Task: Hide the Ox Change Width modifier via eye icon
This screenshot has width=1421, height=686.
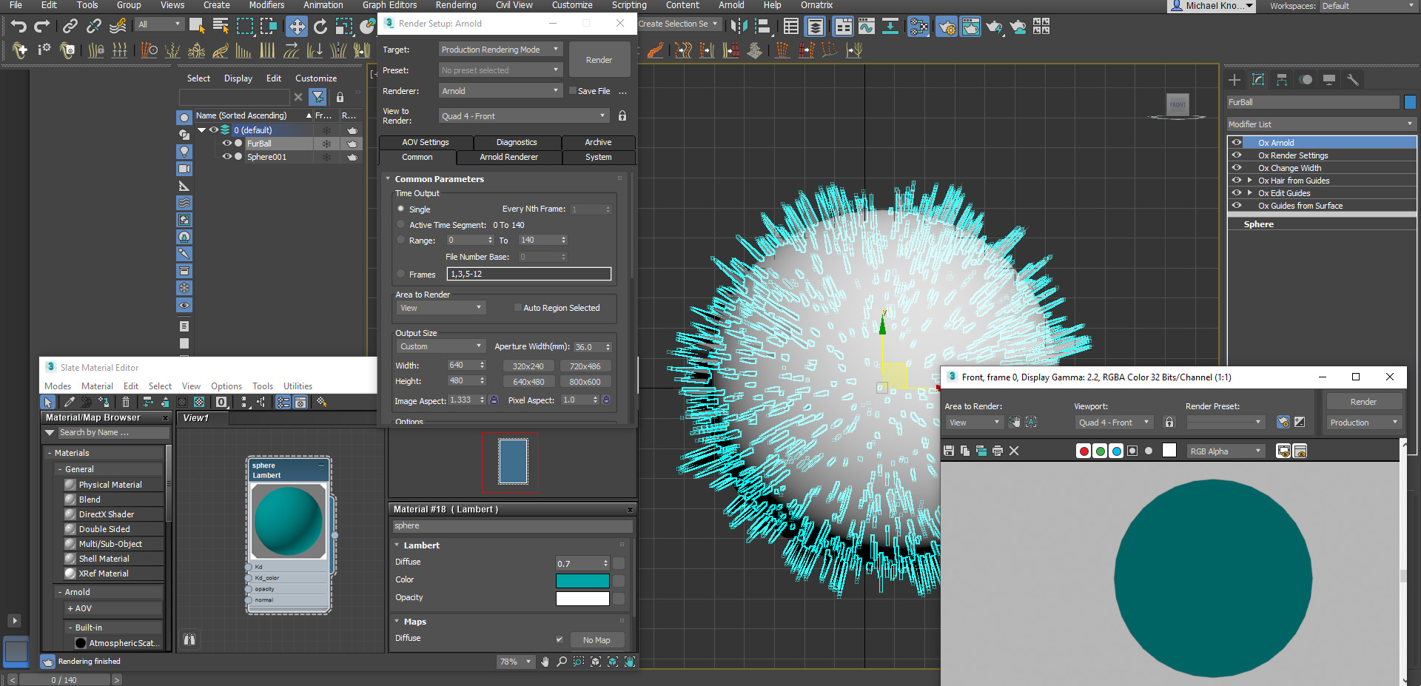Action: (1236, 168)
